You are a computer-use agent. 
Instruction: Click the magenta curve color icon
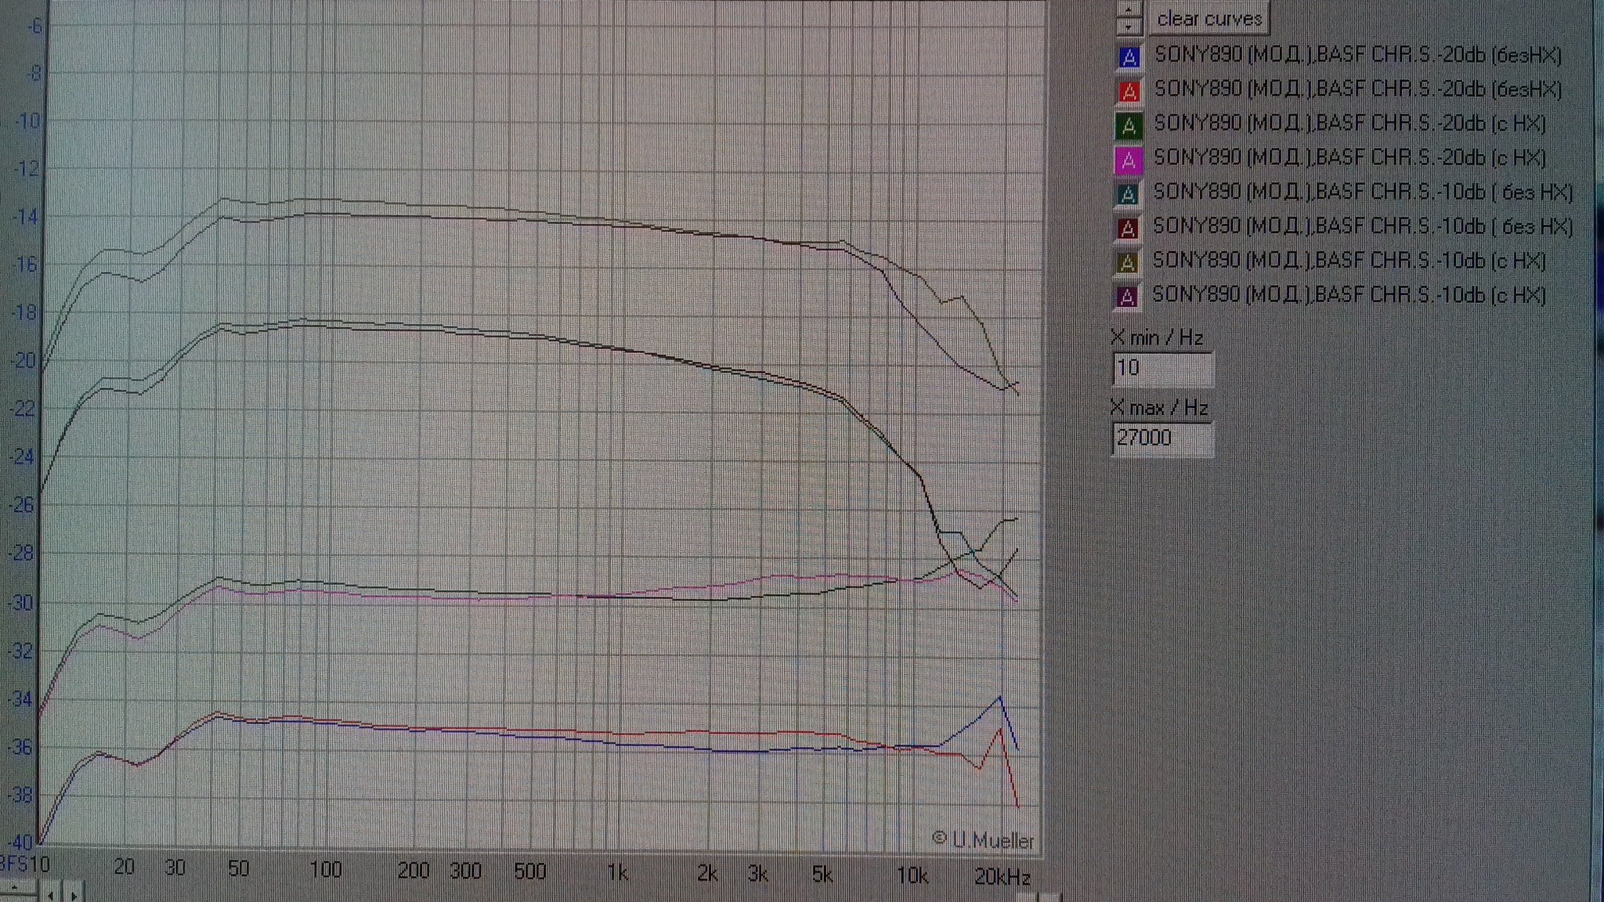[x=1129, y=161]
